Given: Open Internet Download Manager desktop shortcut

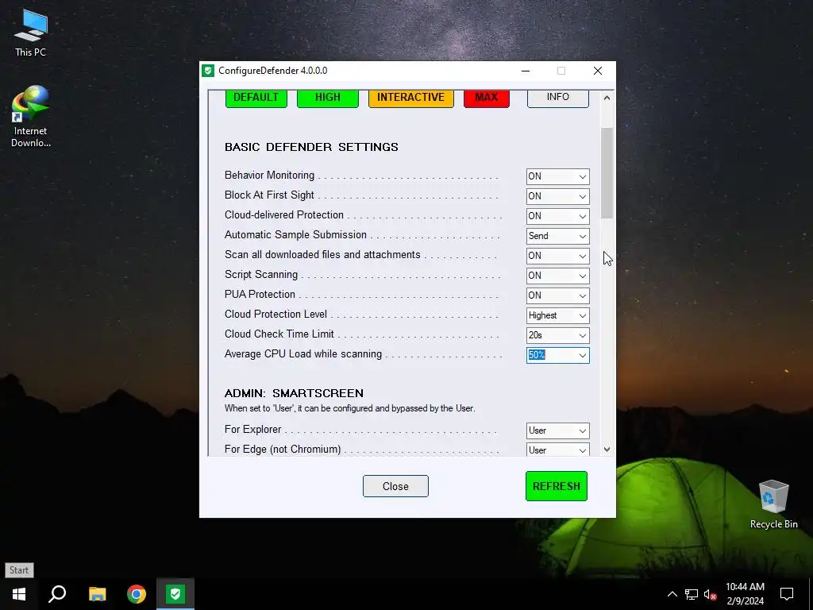Looking at the screenshot, I should tap(31, 116).
